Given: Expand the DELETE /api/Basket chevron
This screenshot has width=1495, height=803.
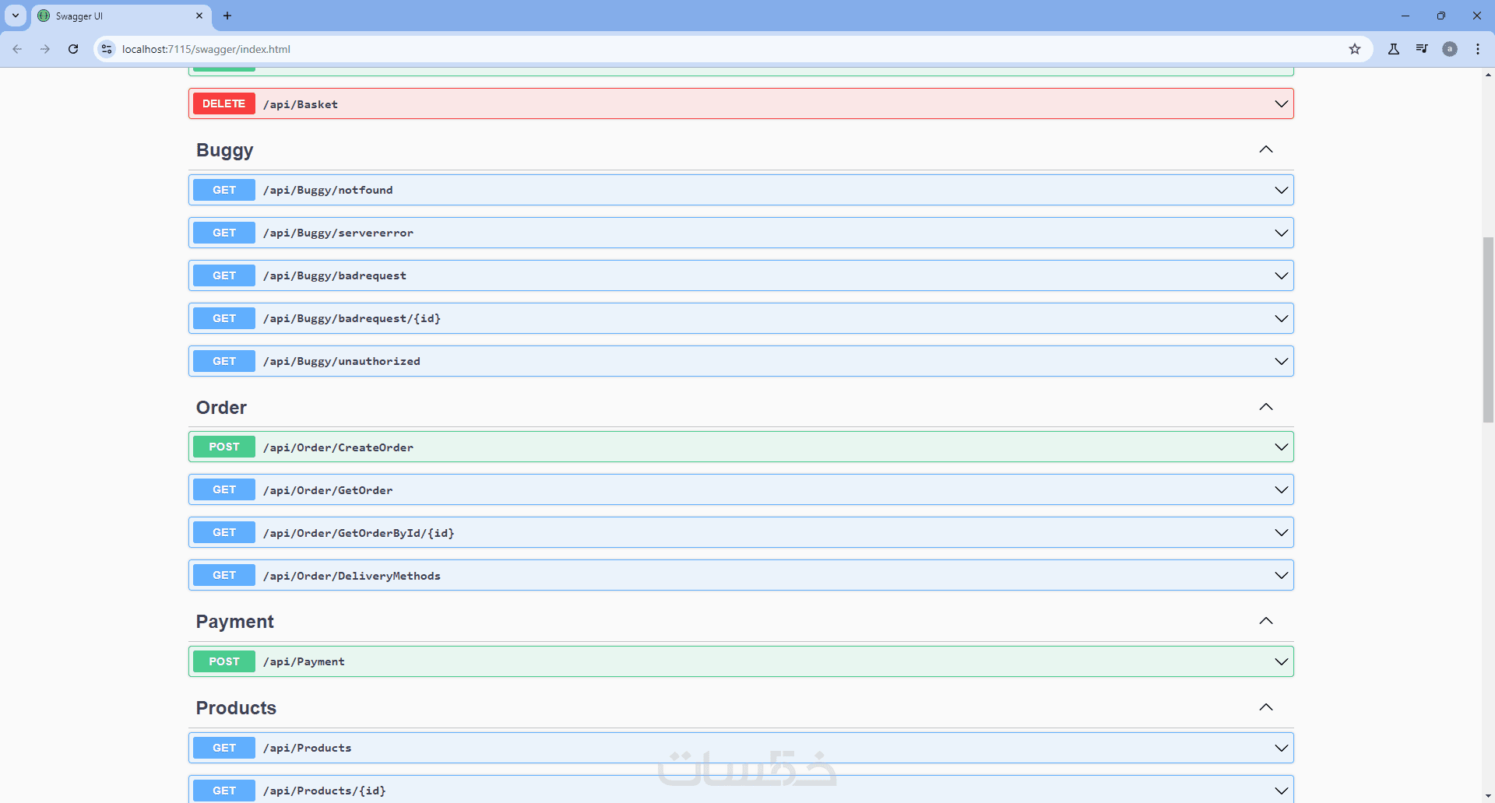Looking at the screenshot, I should click(x=1282, y=103).
